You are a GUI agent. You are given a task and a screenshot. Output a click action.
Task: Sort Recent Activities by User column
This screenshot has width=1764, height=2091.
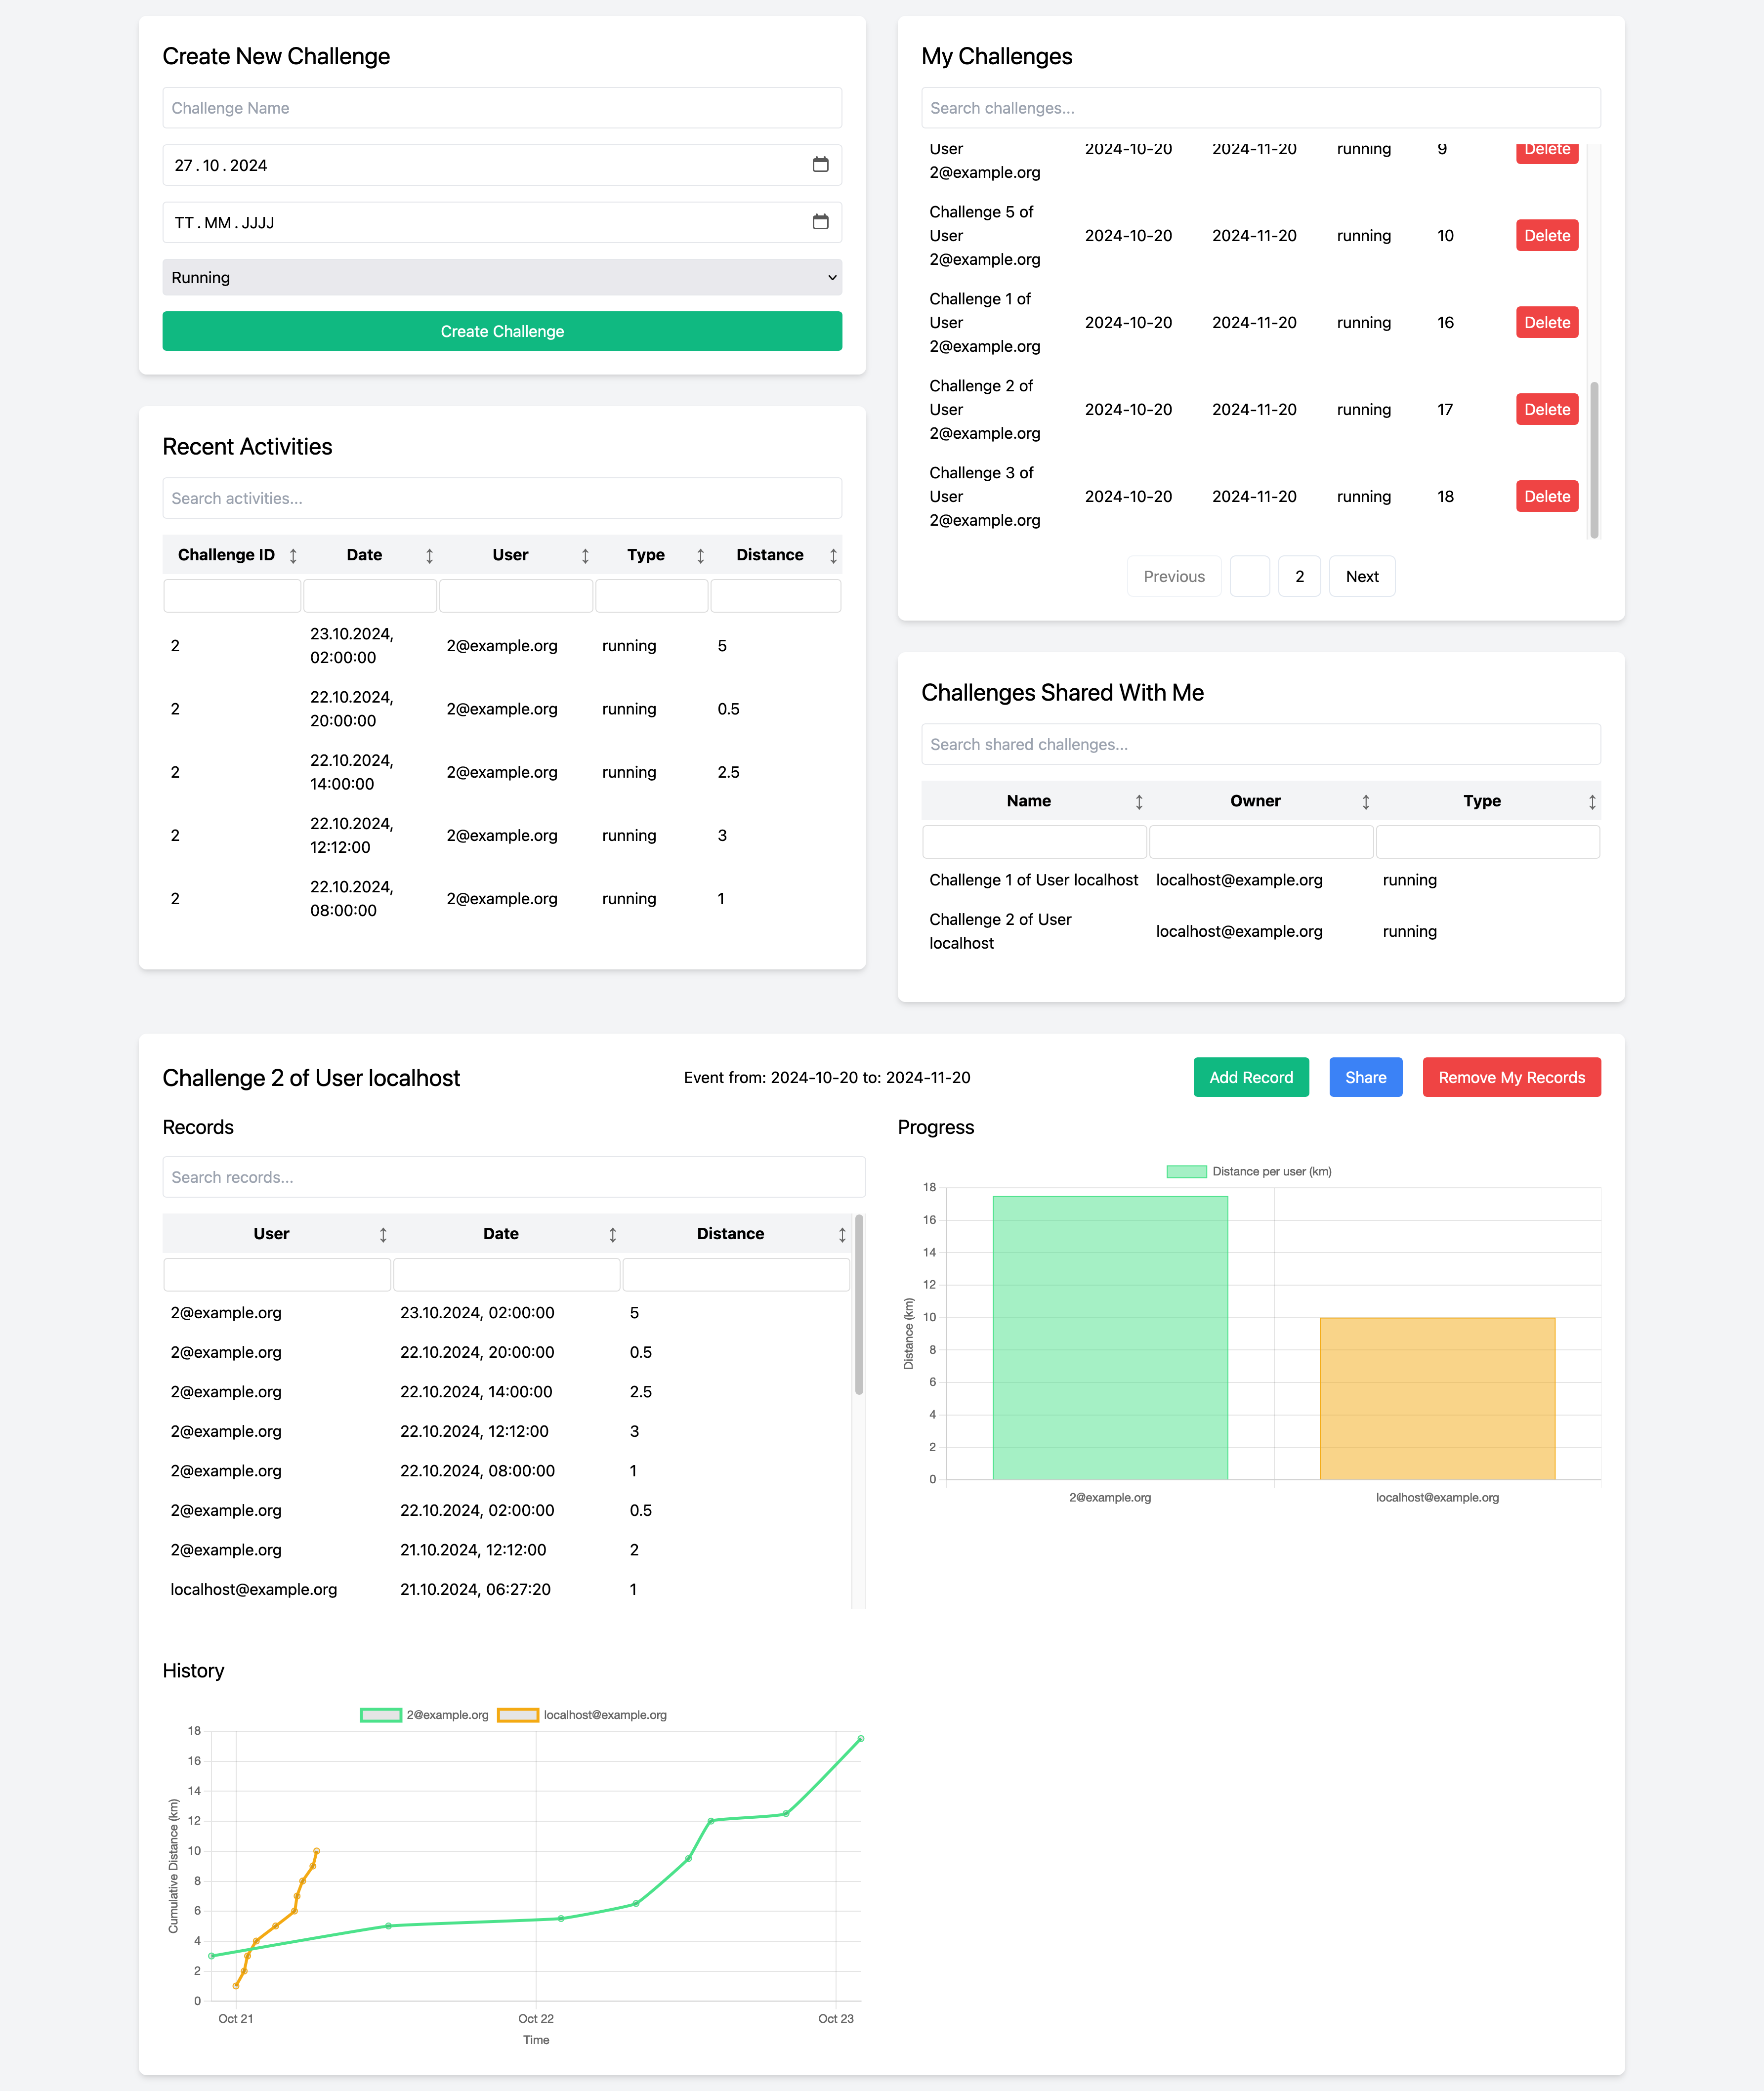(x=585, y=555)
